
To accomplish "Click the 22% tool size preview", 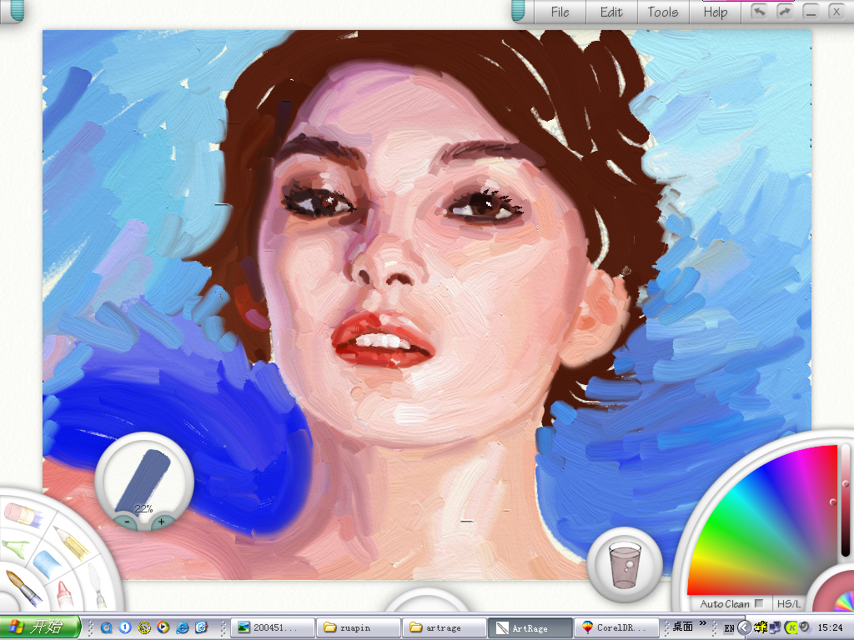I will tap(144, 479).
